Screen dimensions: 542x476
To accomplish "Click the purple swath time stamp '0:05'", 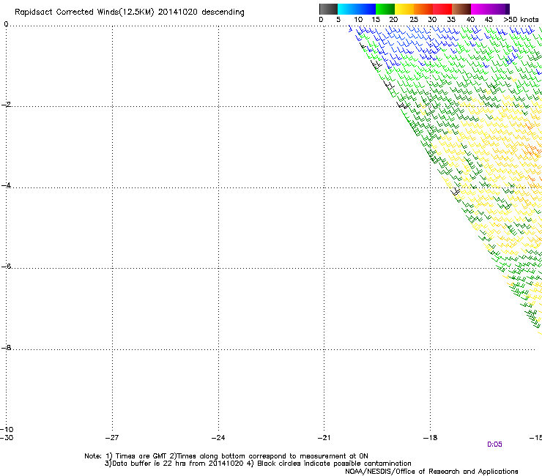I will (x=494, y=445).
